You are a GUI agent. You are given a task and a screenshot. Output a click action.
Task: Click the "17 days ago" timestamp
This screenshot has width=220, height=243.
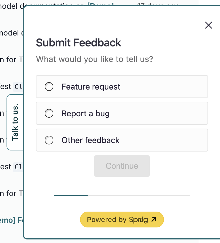(158, 5)
